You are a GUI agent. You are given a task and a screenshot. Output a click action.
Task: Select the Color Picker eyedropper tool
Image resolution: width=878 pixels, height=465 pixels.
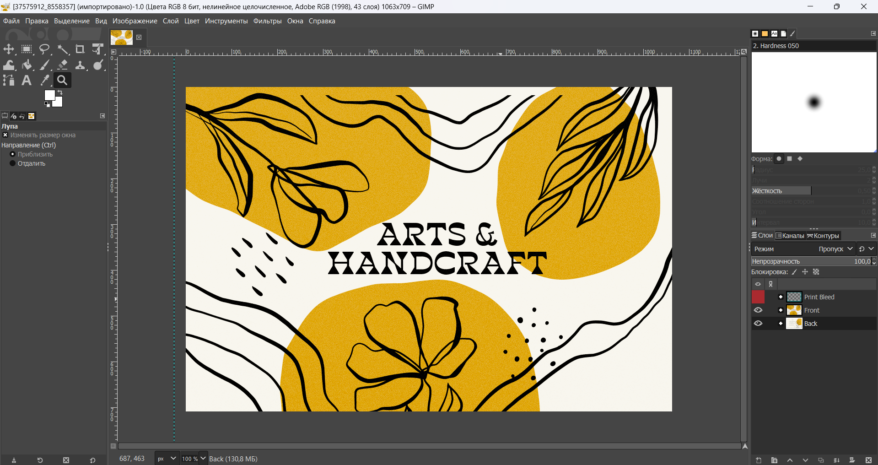click(44, 81)
